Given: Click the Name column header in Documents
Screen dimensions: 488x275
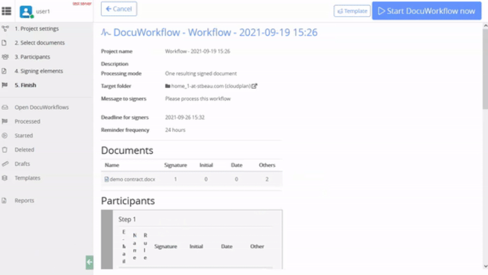Looking at the screenshot, I should coord(112,165).
